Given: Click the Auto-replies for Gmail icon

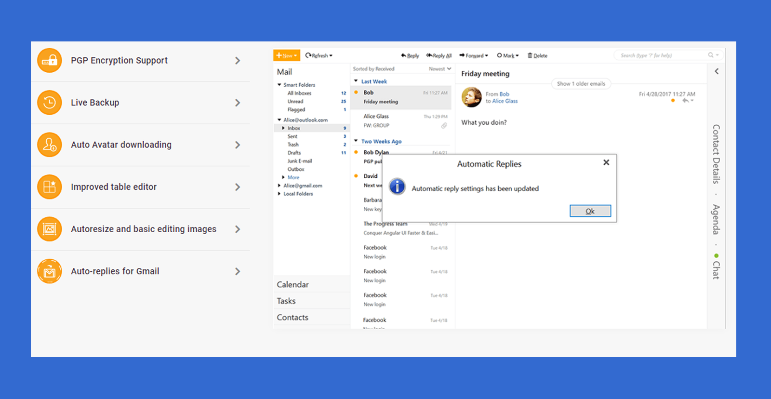Looking at the screenshot, I should (50, 271).
